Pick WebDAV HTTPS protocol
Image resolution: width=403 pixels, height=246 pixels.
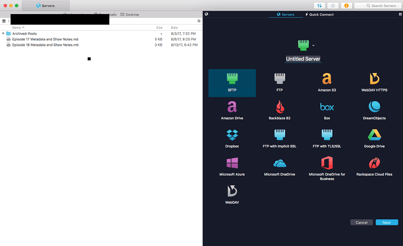(374, 83)
